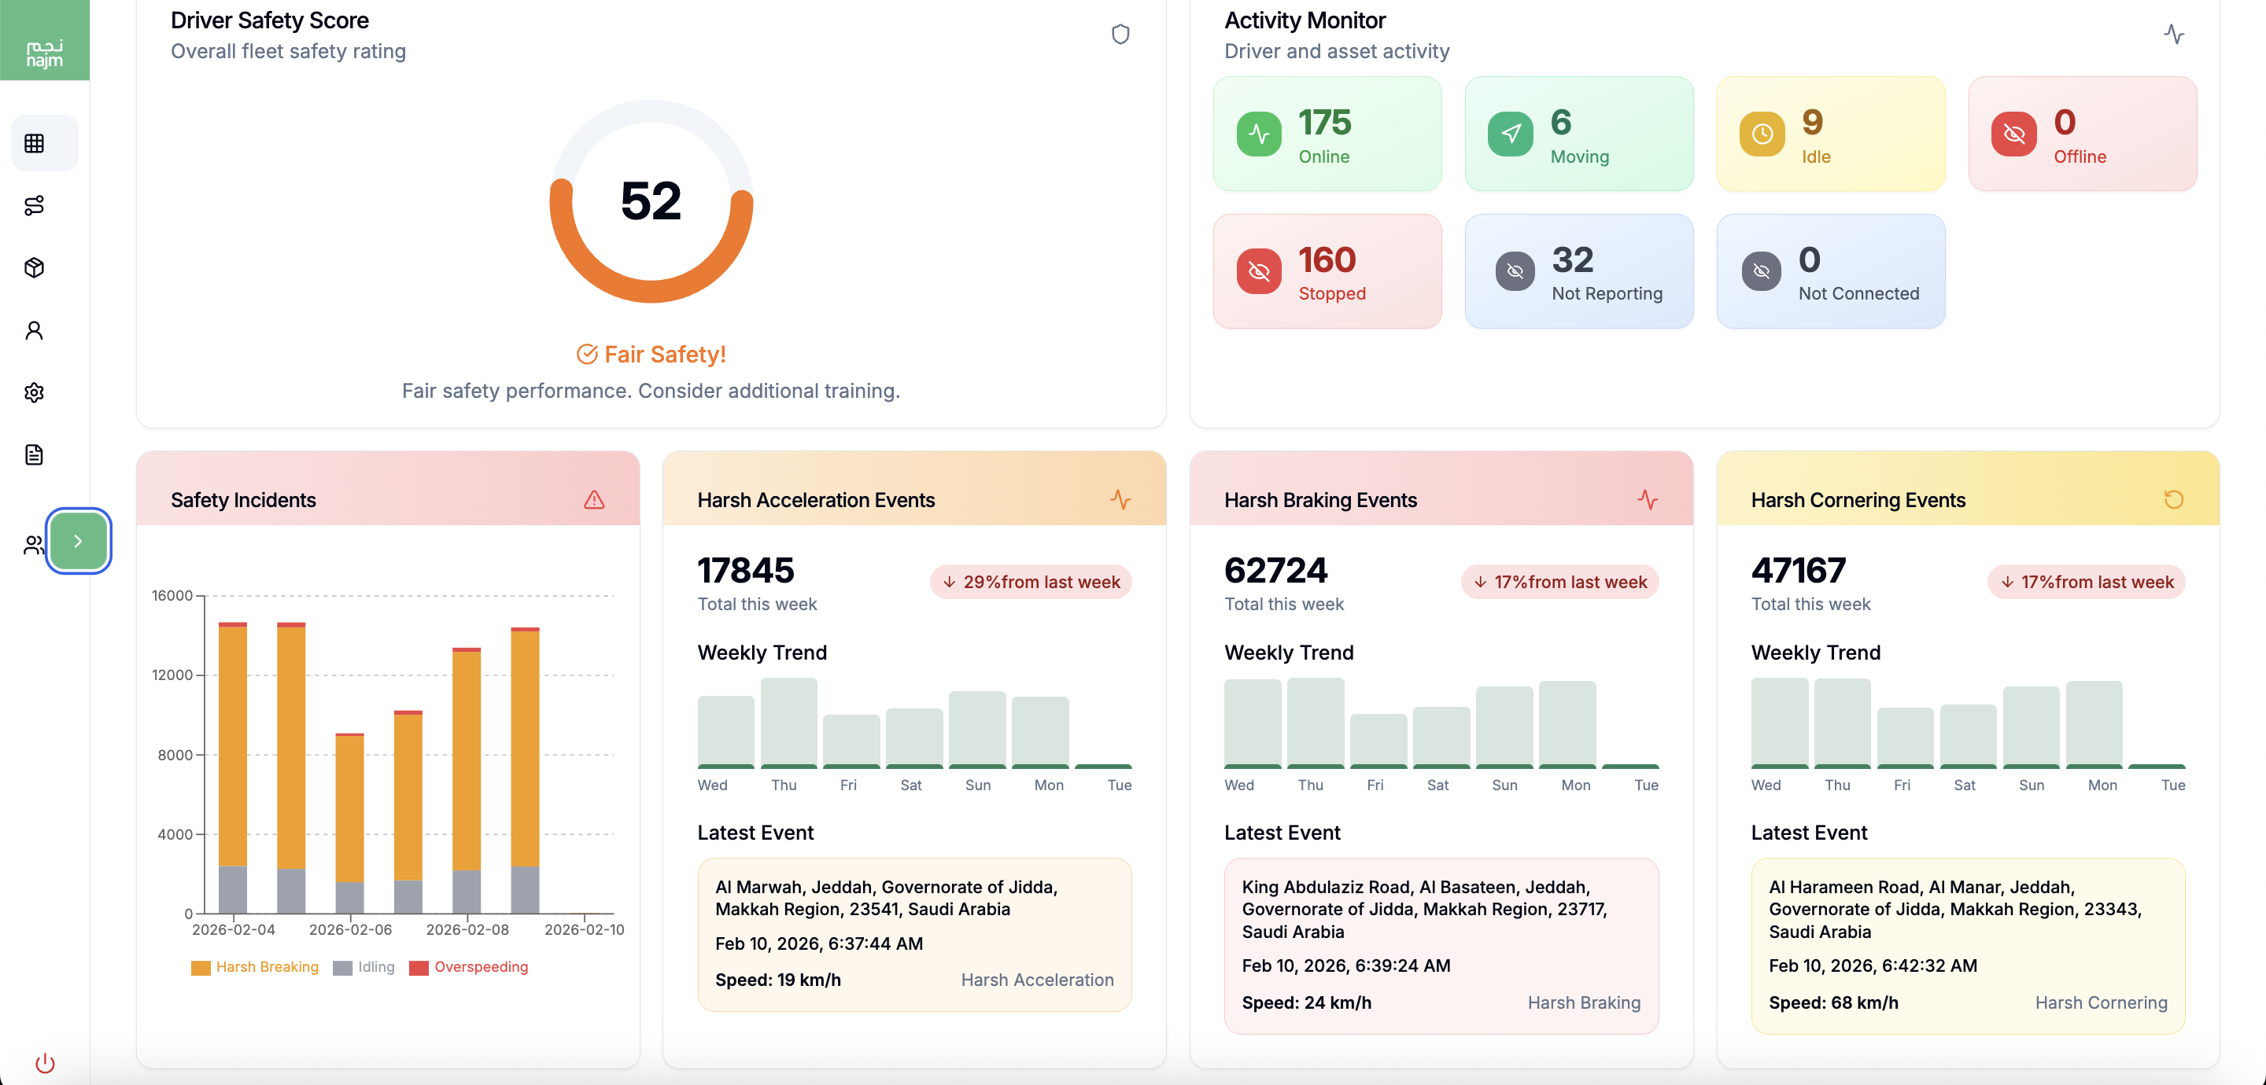2266x1085 pixels.
Task: Refresh the Harsh Cornering Events card
Action: click(x=2175, y=499)
